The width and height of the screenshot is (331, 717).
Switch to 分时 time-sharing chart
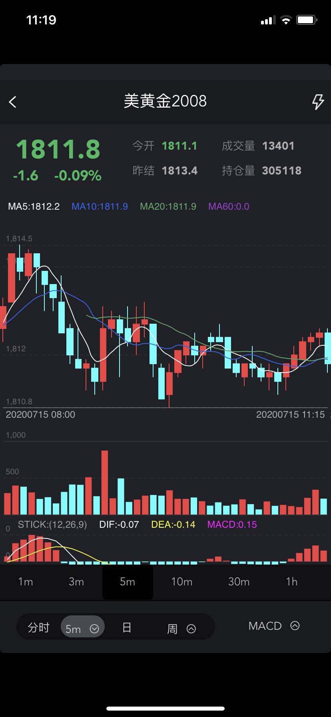[x=38, y=627]
